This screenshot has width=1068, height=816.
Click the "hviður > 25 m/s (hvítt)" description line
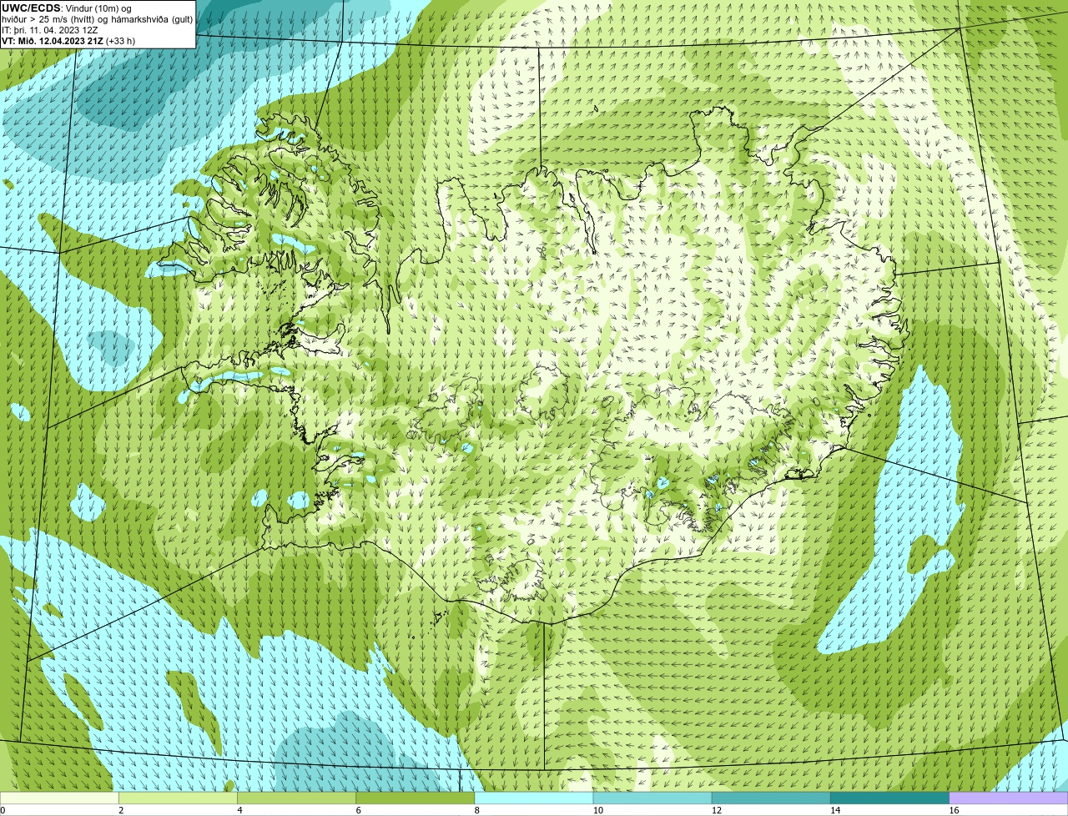point(97,19)
